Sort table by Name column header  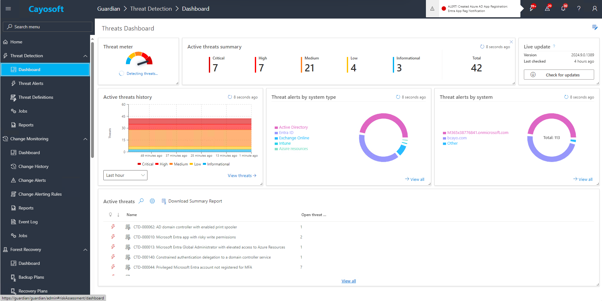[132, 215]
